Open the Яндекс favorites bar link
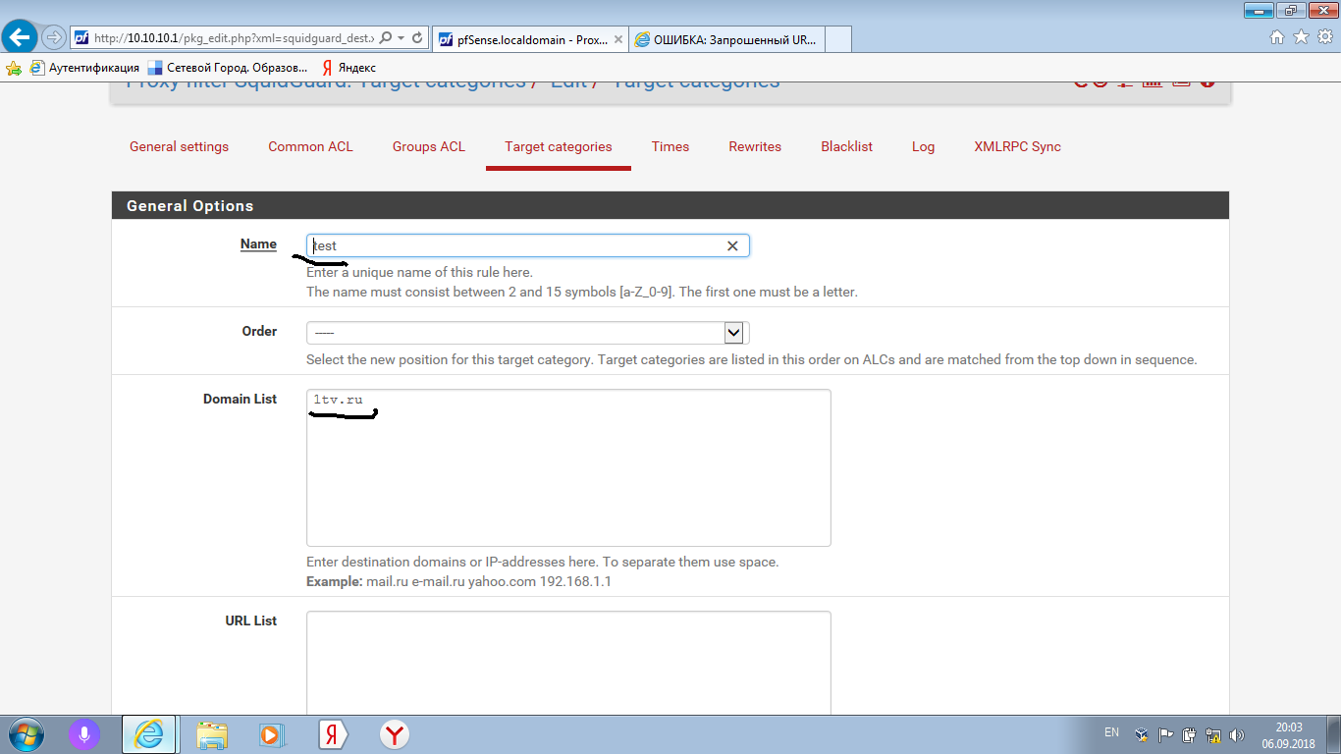This screenshot has width=1341, height=754. [x=349, y=68]
